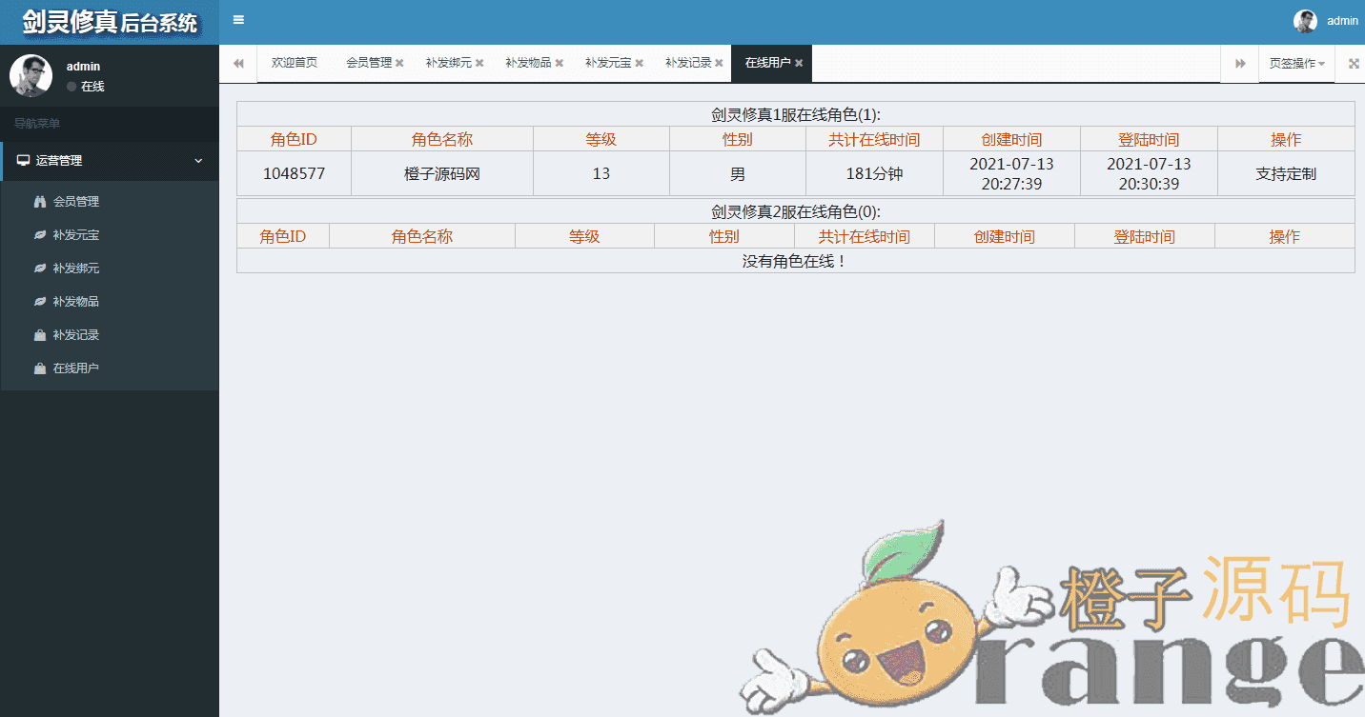Close the 会员管理 tab

[400, 64]
